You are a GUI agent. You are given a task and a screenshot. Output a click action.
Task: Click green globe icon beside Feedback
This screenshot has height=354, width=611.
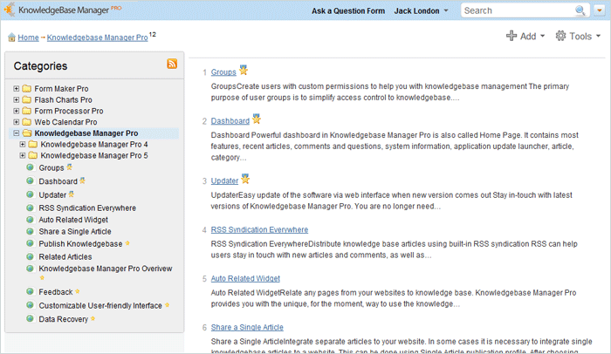(x=30, y=291)
